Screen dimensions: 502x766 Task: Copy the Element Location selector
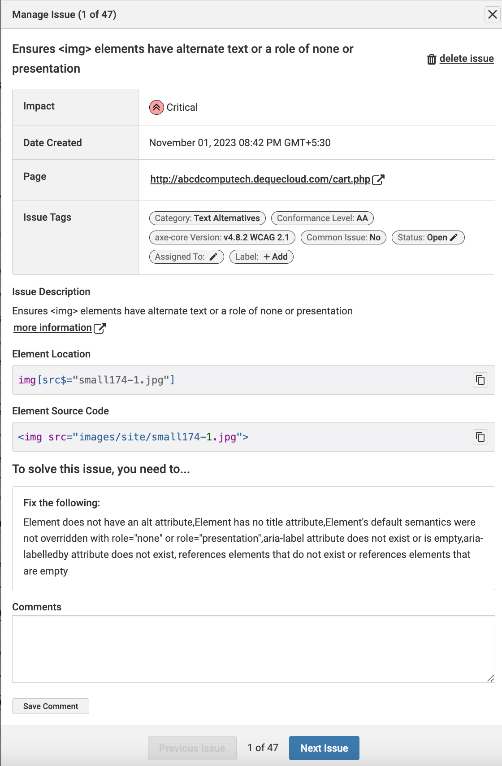[480, 380]
